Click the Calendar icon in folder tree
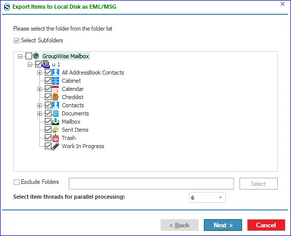 coord(56,89)
